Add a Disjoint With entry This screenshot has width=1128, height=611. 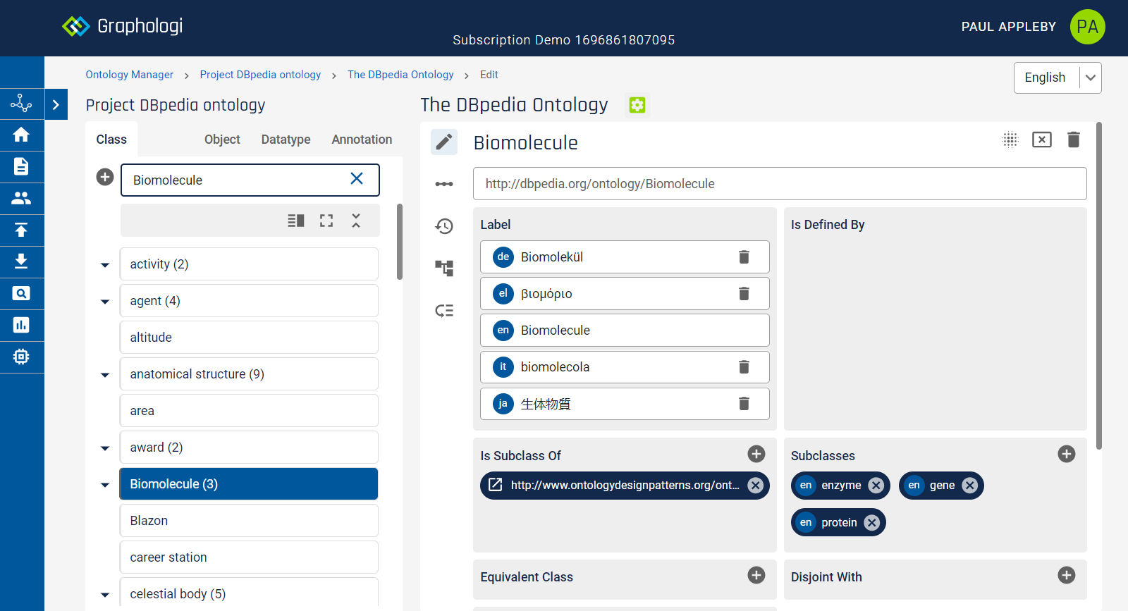pyautogui.click(x=1067, y=575)
